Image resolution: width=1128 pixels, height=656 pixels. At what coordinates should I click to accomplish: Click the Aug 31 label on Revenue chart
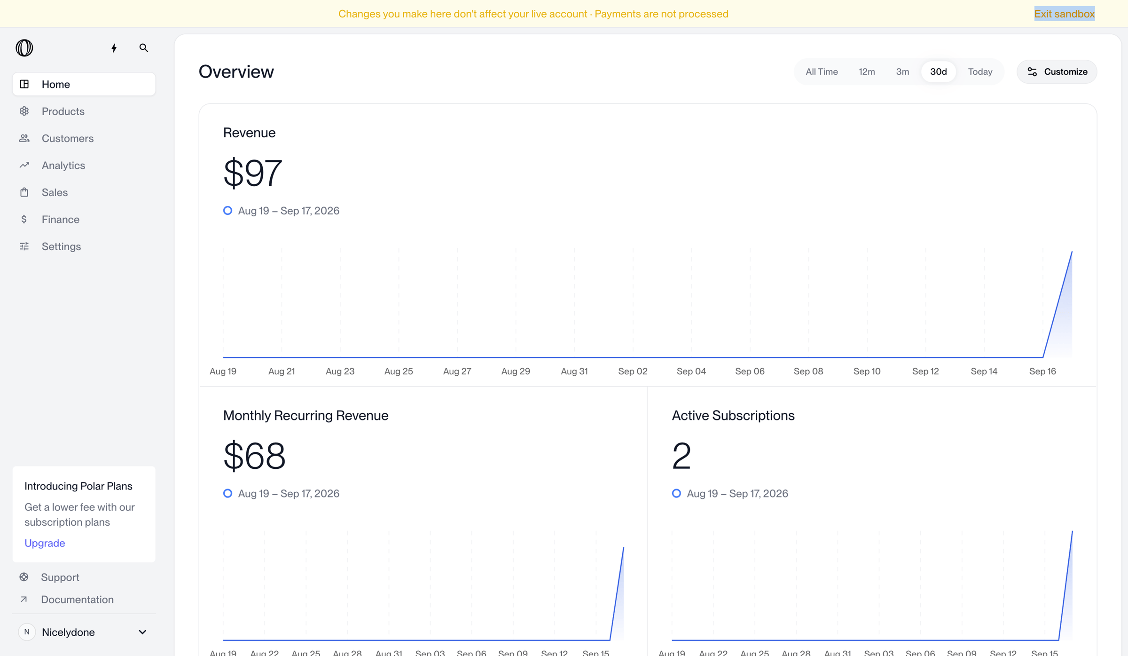click(574, 371)
